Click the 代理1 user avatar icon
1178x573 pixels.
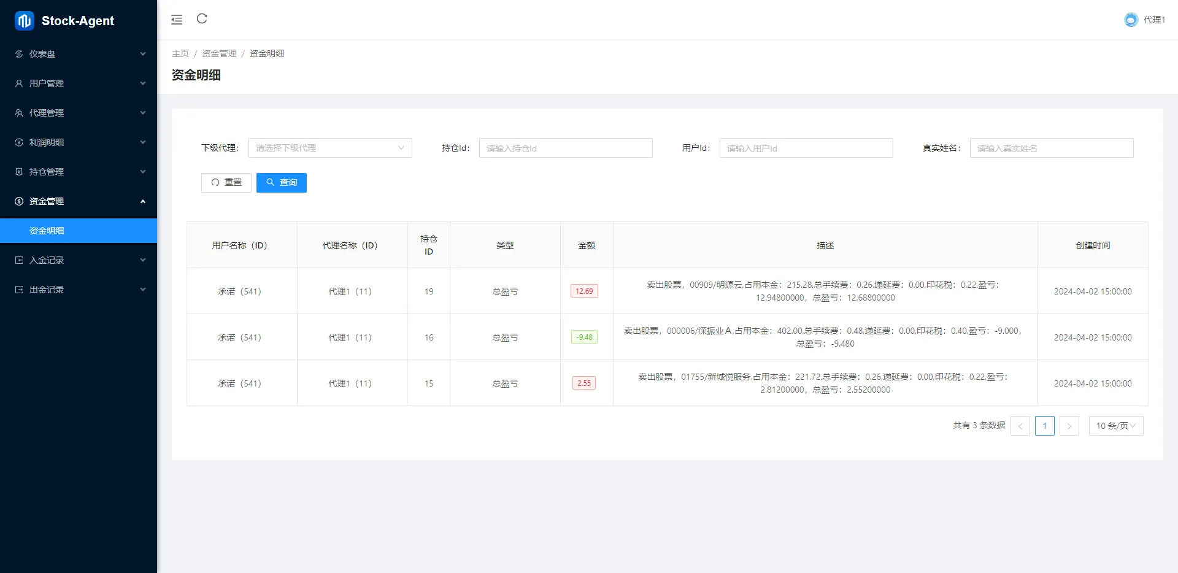click(x=1131, y=20)
